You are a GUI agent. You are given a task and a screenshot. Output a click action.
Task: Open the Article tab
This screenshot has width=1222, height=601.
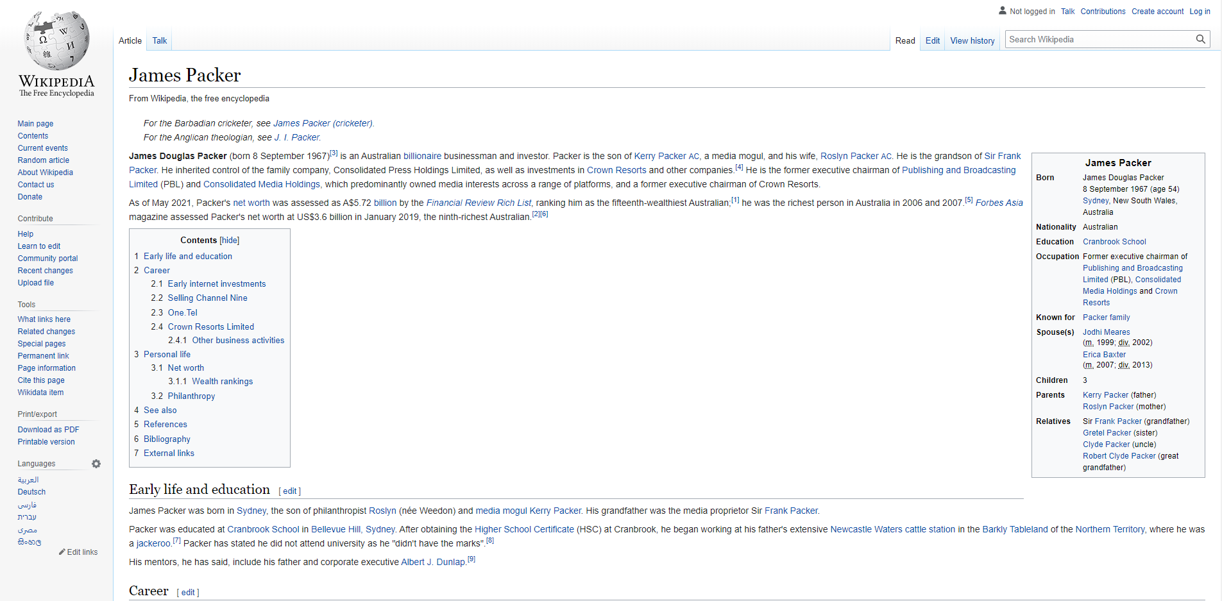click(x=130, y=40)
